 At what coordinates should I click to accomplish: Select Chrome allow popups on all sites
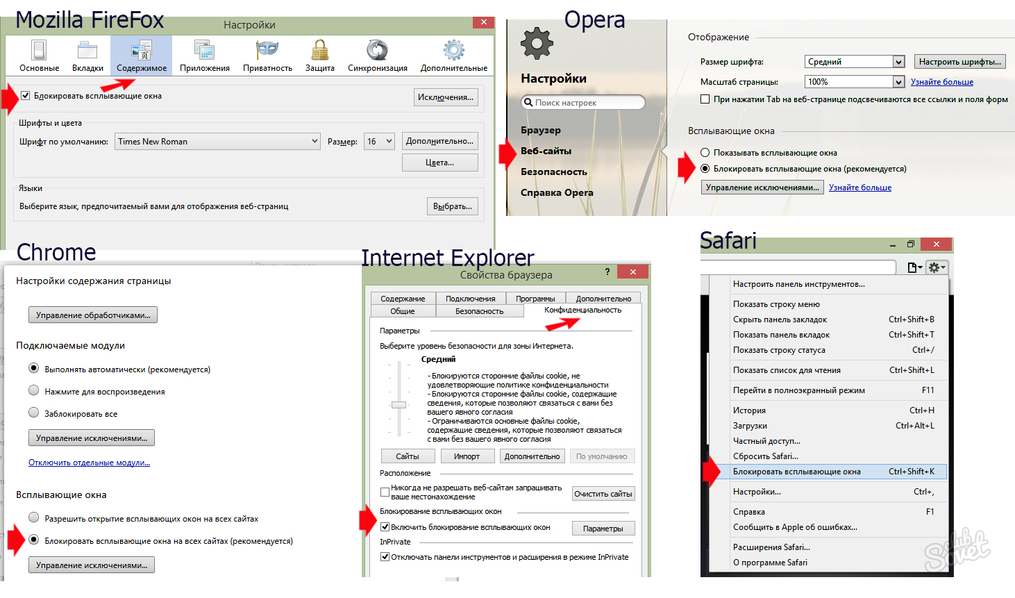(33, 517)
